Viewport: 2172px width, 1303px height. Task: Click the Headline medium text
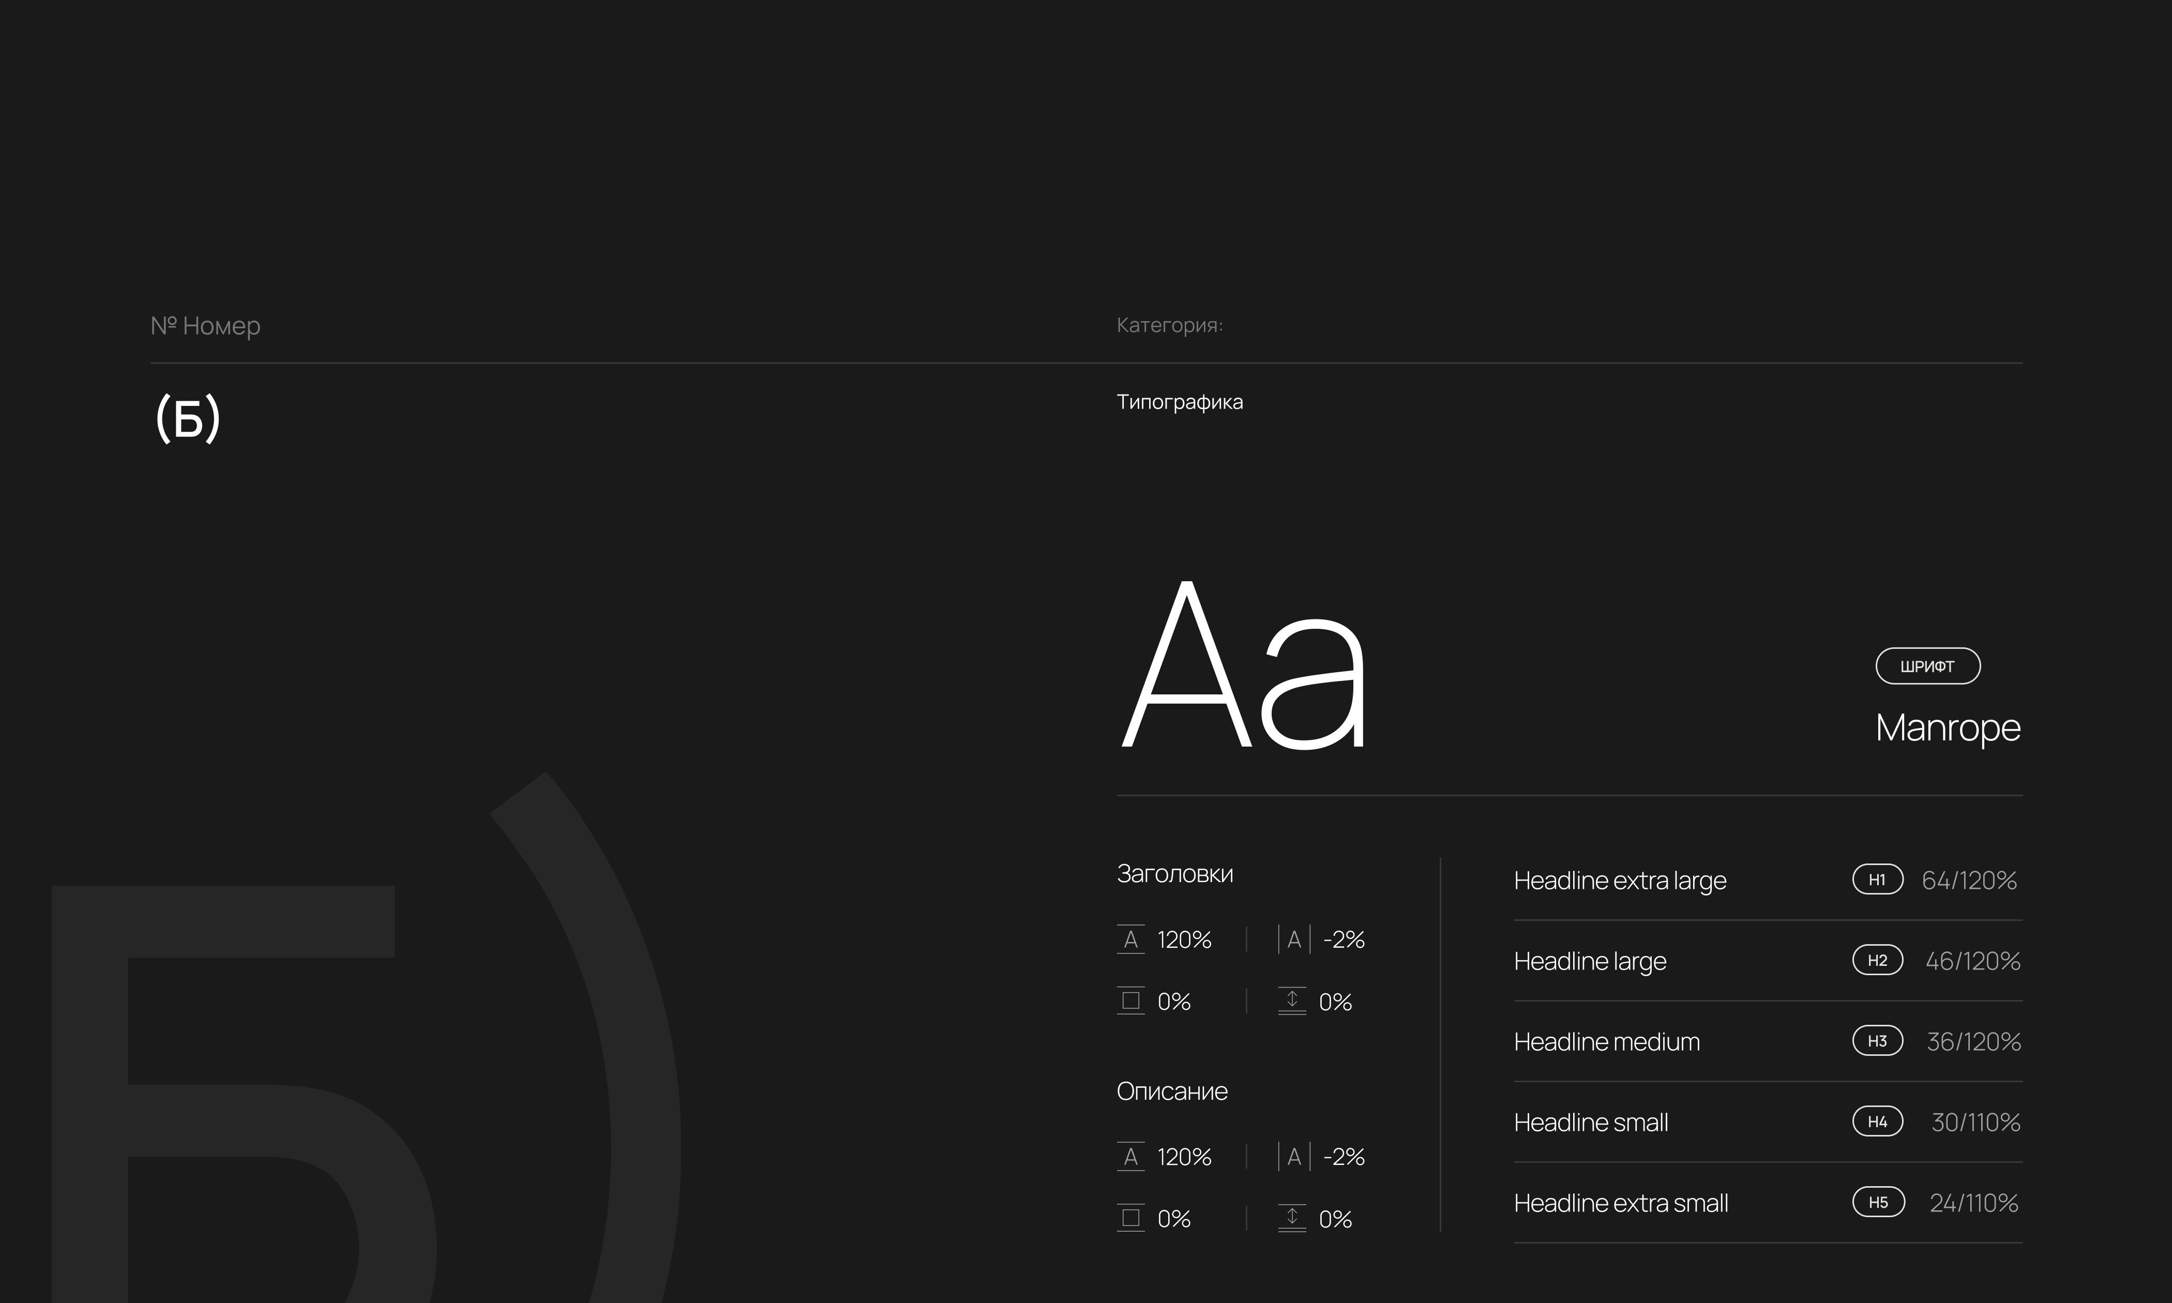(x=1607, y=1041)
